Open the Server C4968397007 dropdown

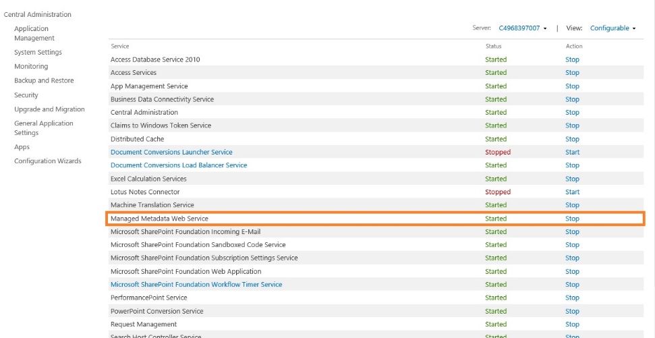click(523, 28)
